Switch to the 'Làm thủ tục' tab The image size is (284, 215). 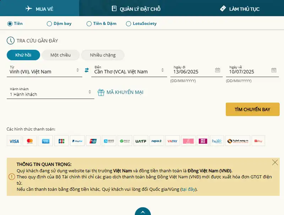[x=240, y=9]
